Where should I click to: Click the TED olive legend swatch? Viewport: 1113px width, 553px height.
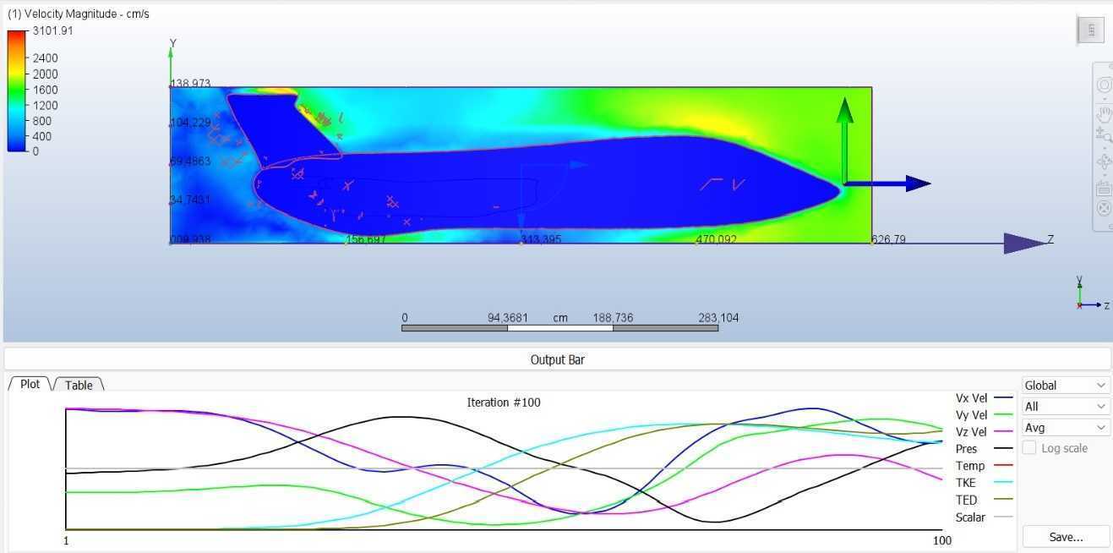(1004, 500)
